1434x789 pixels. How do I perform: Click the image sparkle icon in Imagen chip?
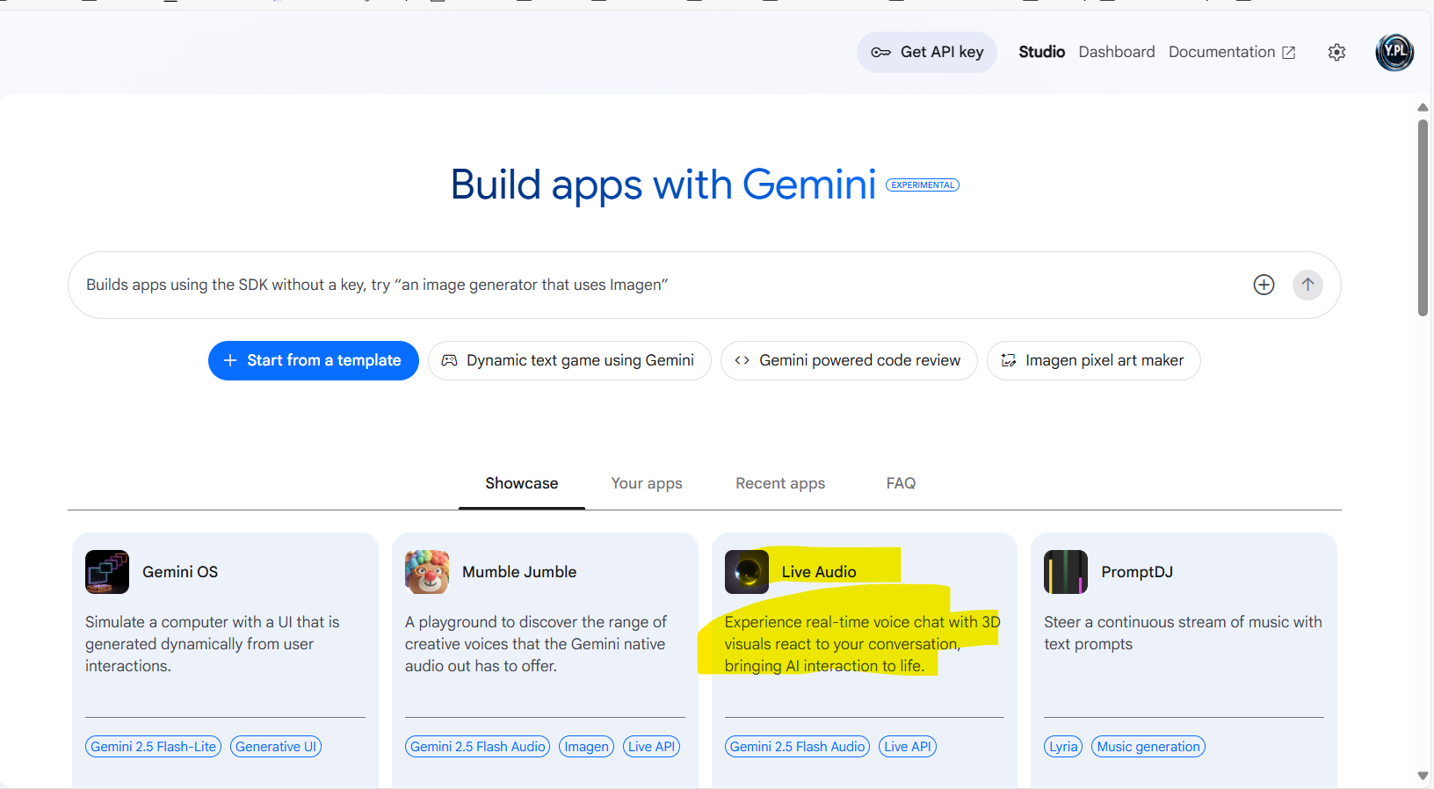pyautogui.click(x=1009, y=360)
